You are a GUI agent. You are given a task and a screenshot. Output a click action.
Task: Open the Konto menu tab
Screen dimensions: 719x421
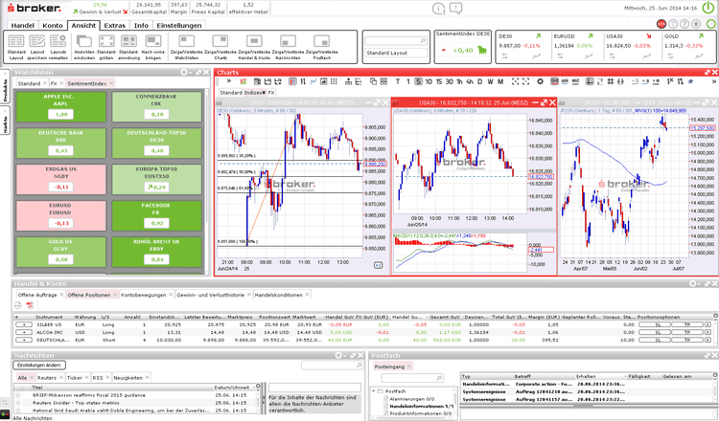53,26
